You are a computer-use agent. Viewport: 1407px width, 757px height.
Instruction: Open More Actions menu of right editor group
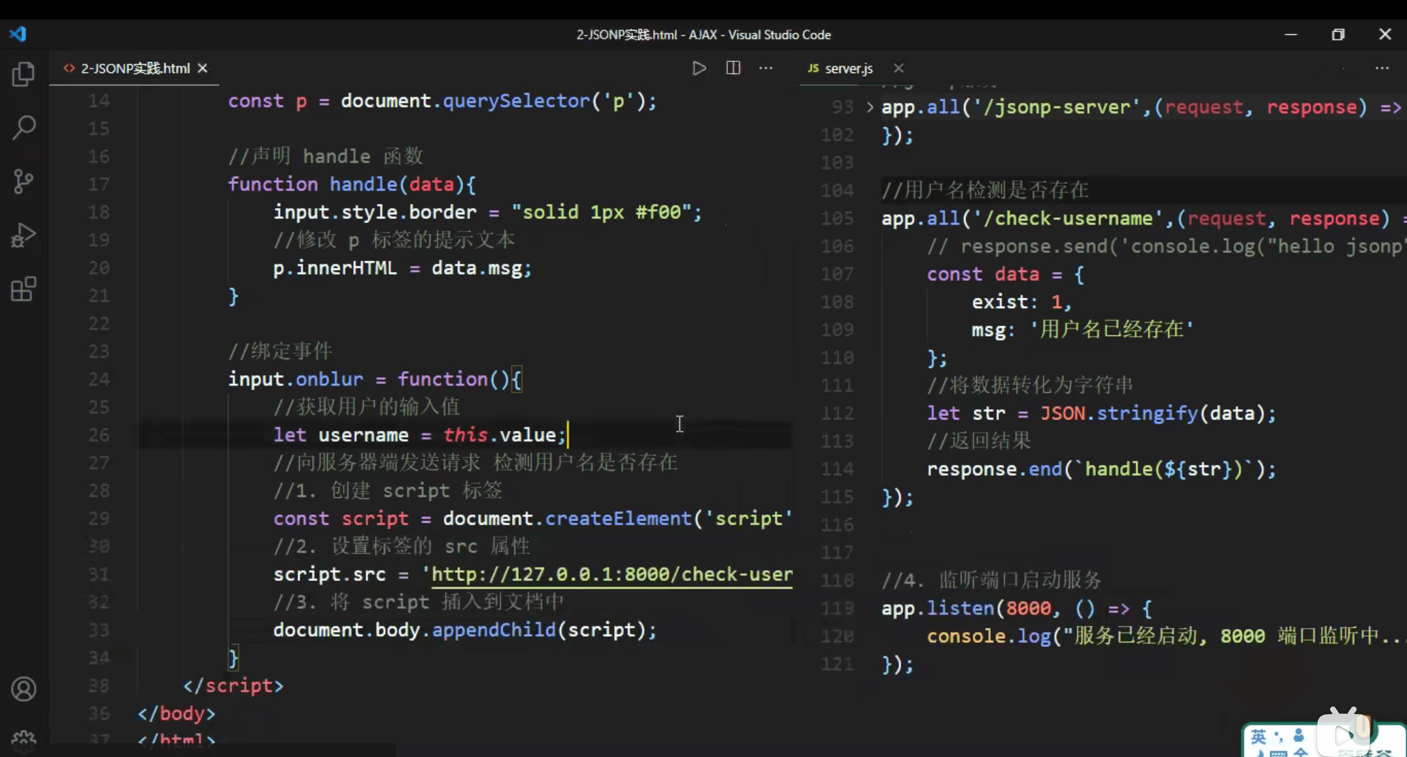click(x=1382, y=68)
